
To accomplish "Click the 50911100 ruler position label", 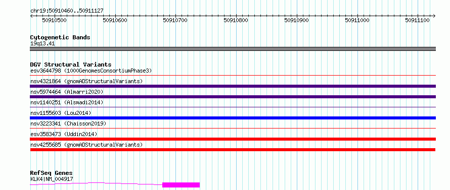I will tap(417, 20).
